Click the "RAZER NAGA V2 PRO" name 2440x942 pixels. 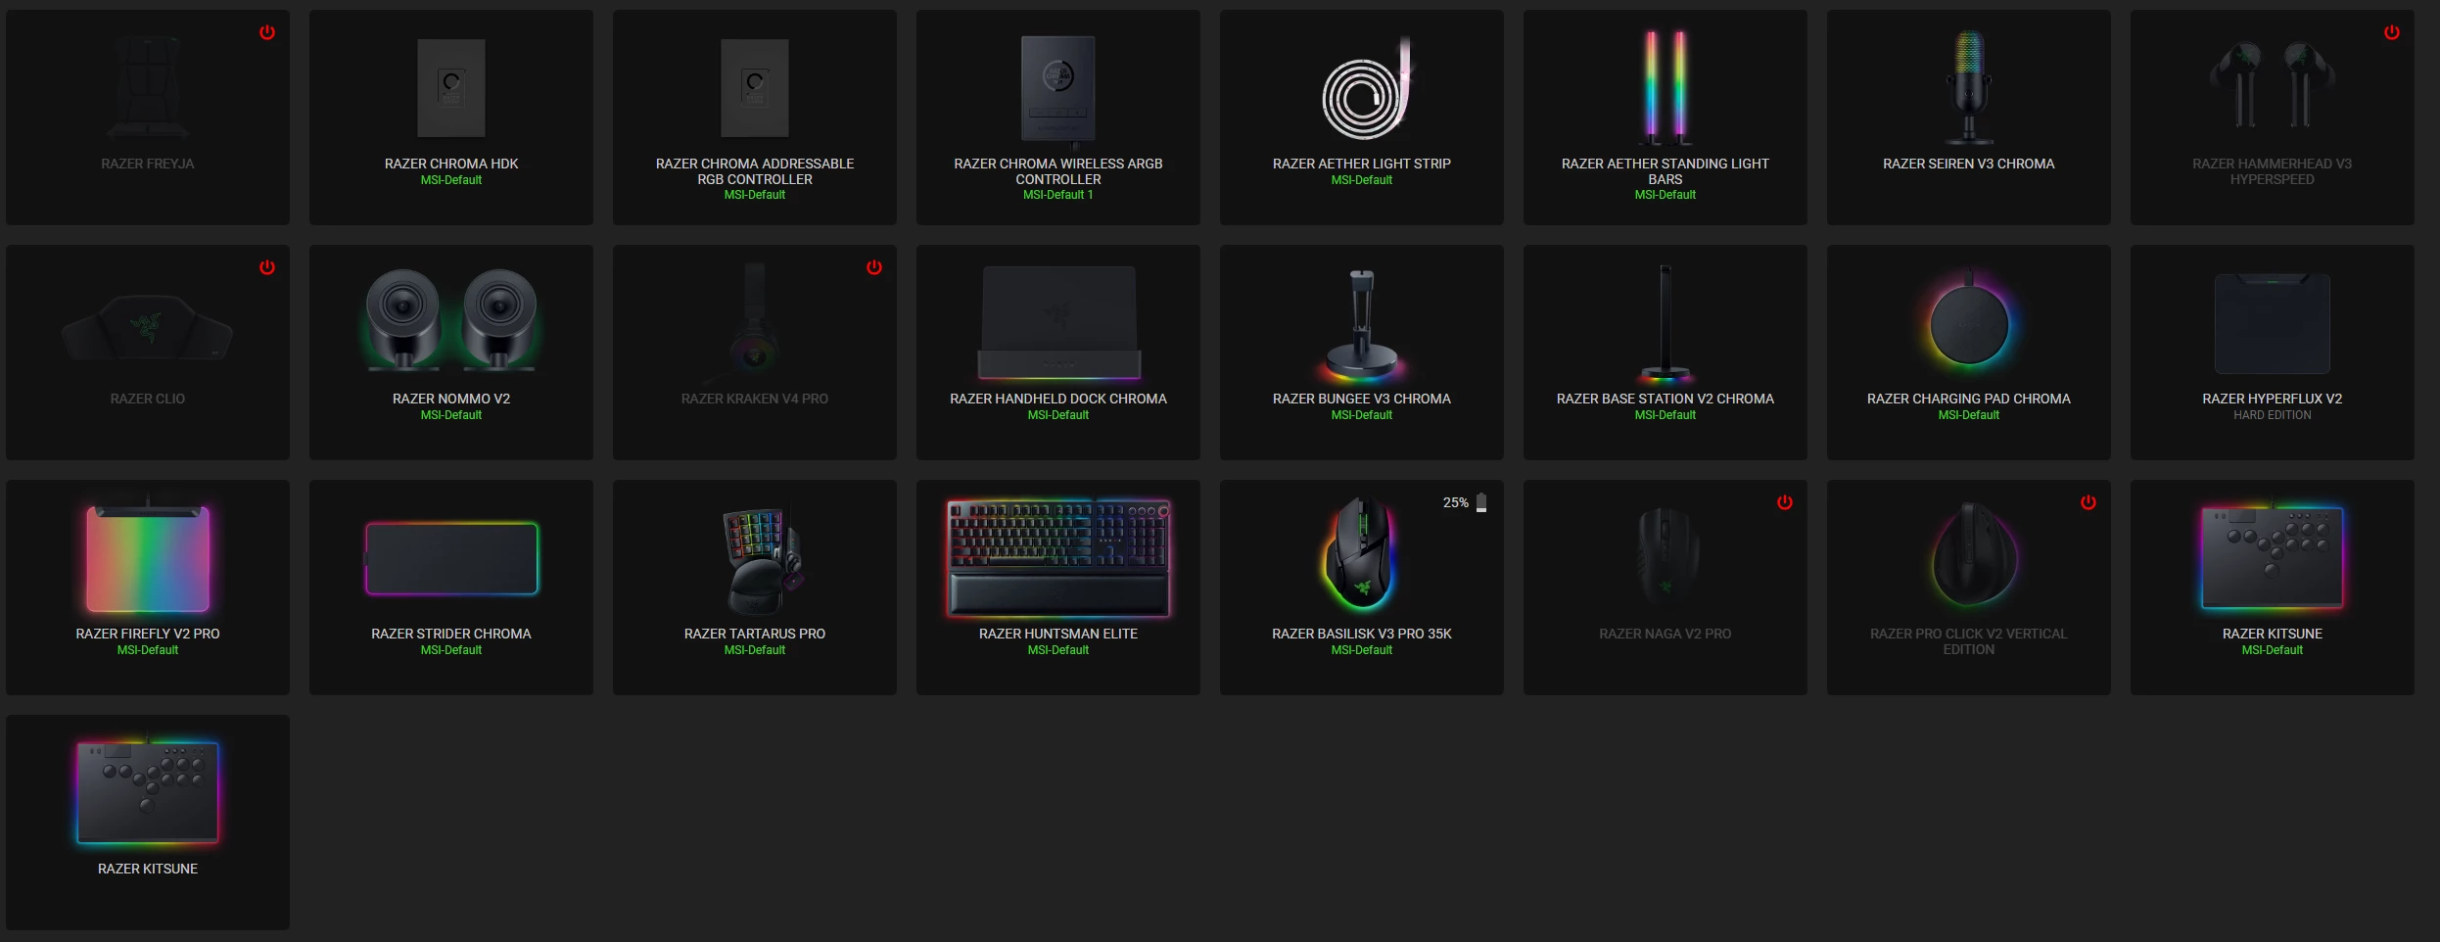tap(1666, 634)
